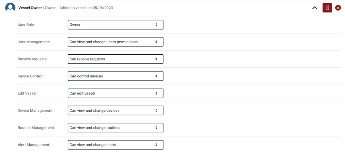This screenshot has width=345, height=153.
Task: Click the Alert Management label
Action: [x=33, y=145]
